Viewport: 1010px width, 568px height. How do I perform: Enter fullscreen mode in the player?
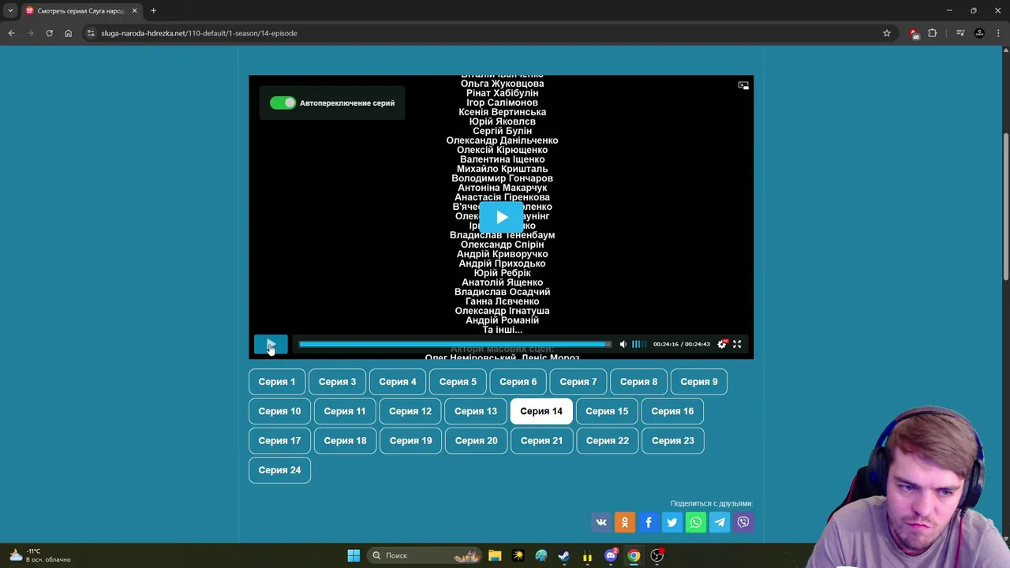pos(737,344)
